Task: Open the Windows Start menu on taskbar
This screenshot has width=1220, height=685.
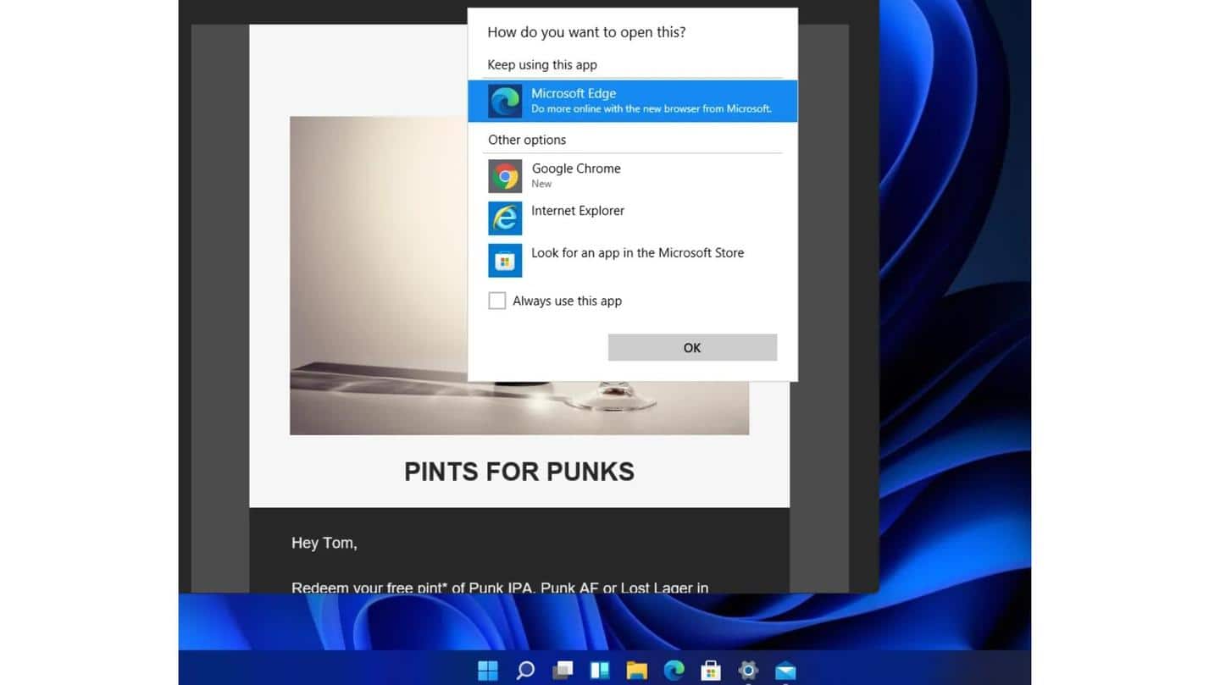Action: (488, 671)
